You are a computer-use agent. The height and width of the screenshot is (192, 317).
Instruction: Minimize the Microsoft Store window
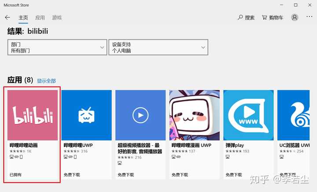tap(282, 5)
